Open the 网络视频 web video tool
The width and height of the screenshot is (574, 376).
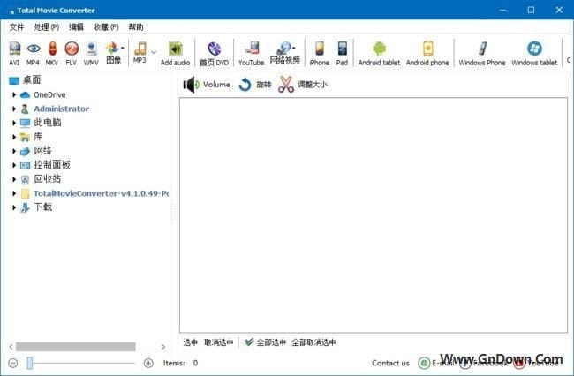[285, 54]
